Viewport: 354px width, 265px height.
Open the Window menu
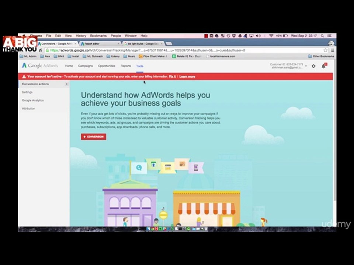[x=131, y=36]
